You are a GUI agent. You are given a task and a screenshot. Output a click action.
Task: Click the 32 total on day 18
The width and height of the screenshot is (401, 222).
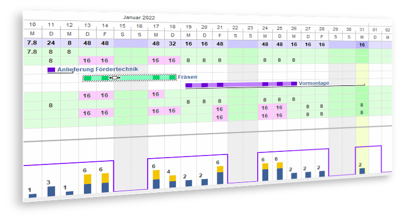(172, 43)
